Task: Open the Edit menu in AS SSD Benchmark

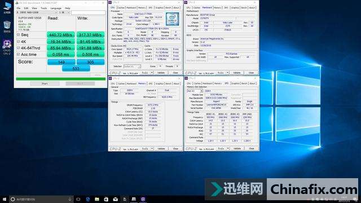Action: pyautogui.click(x=27, y=8)
